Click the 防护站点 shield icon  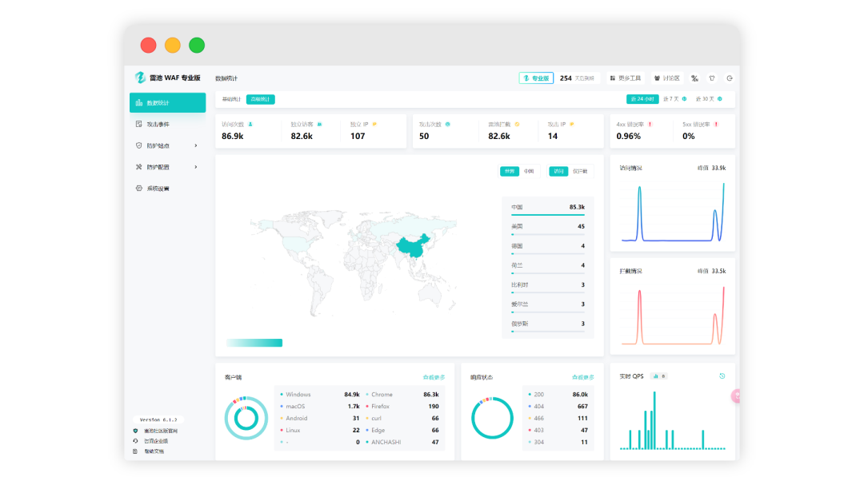coord(139,146)
